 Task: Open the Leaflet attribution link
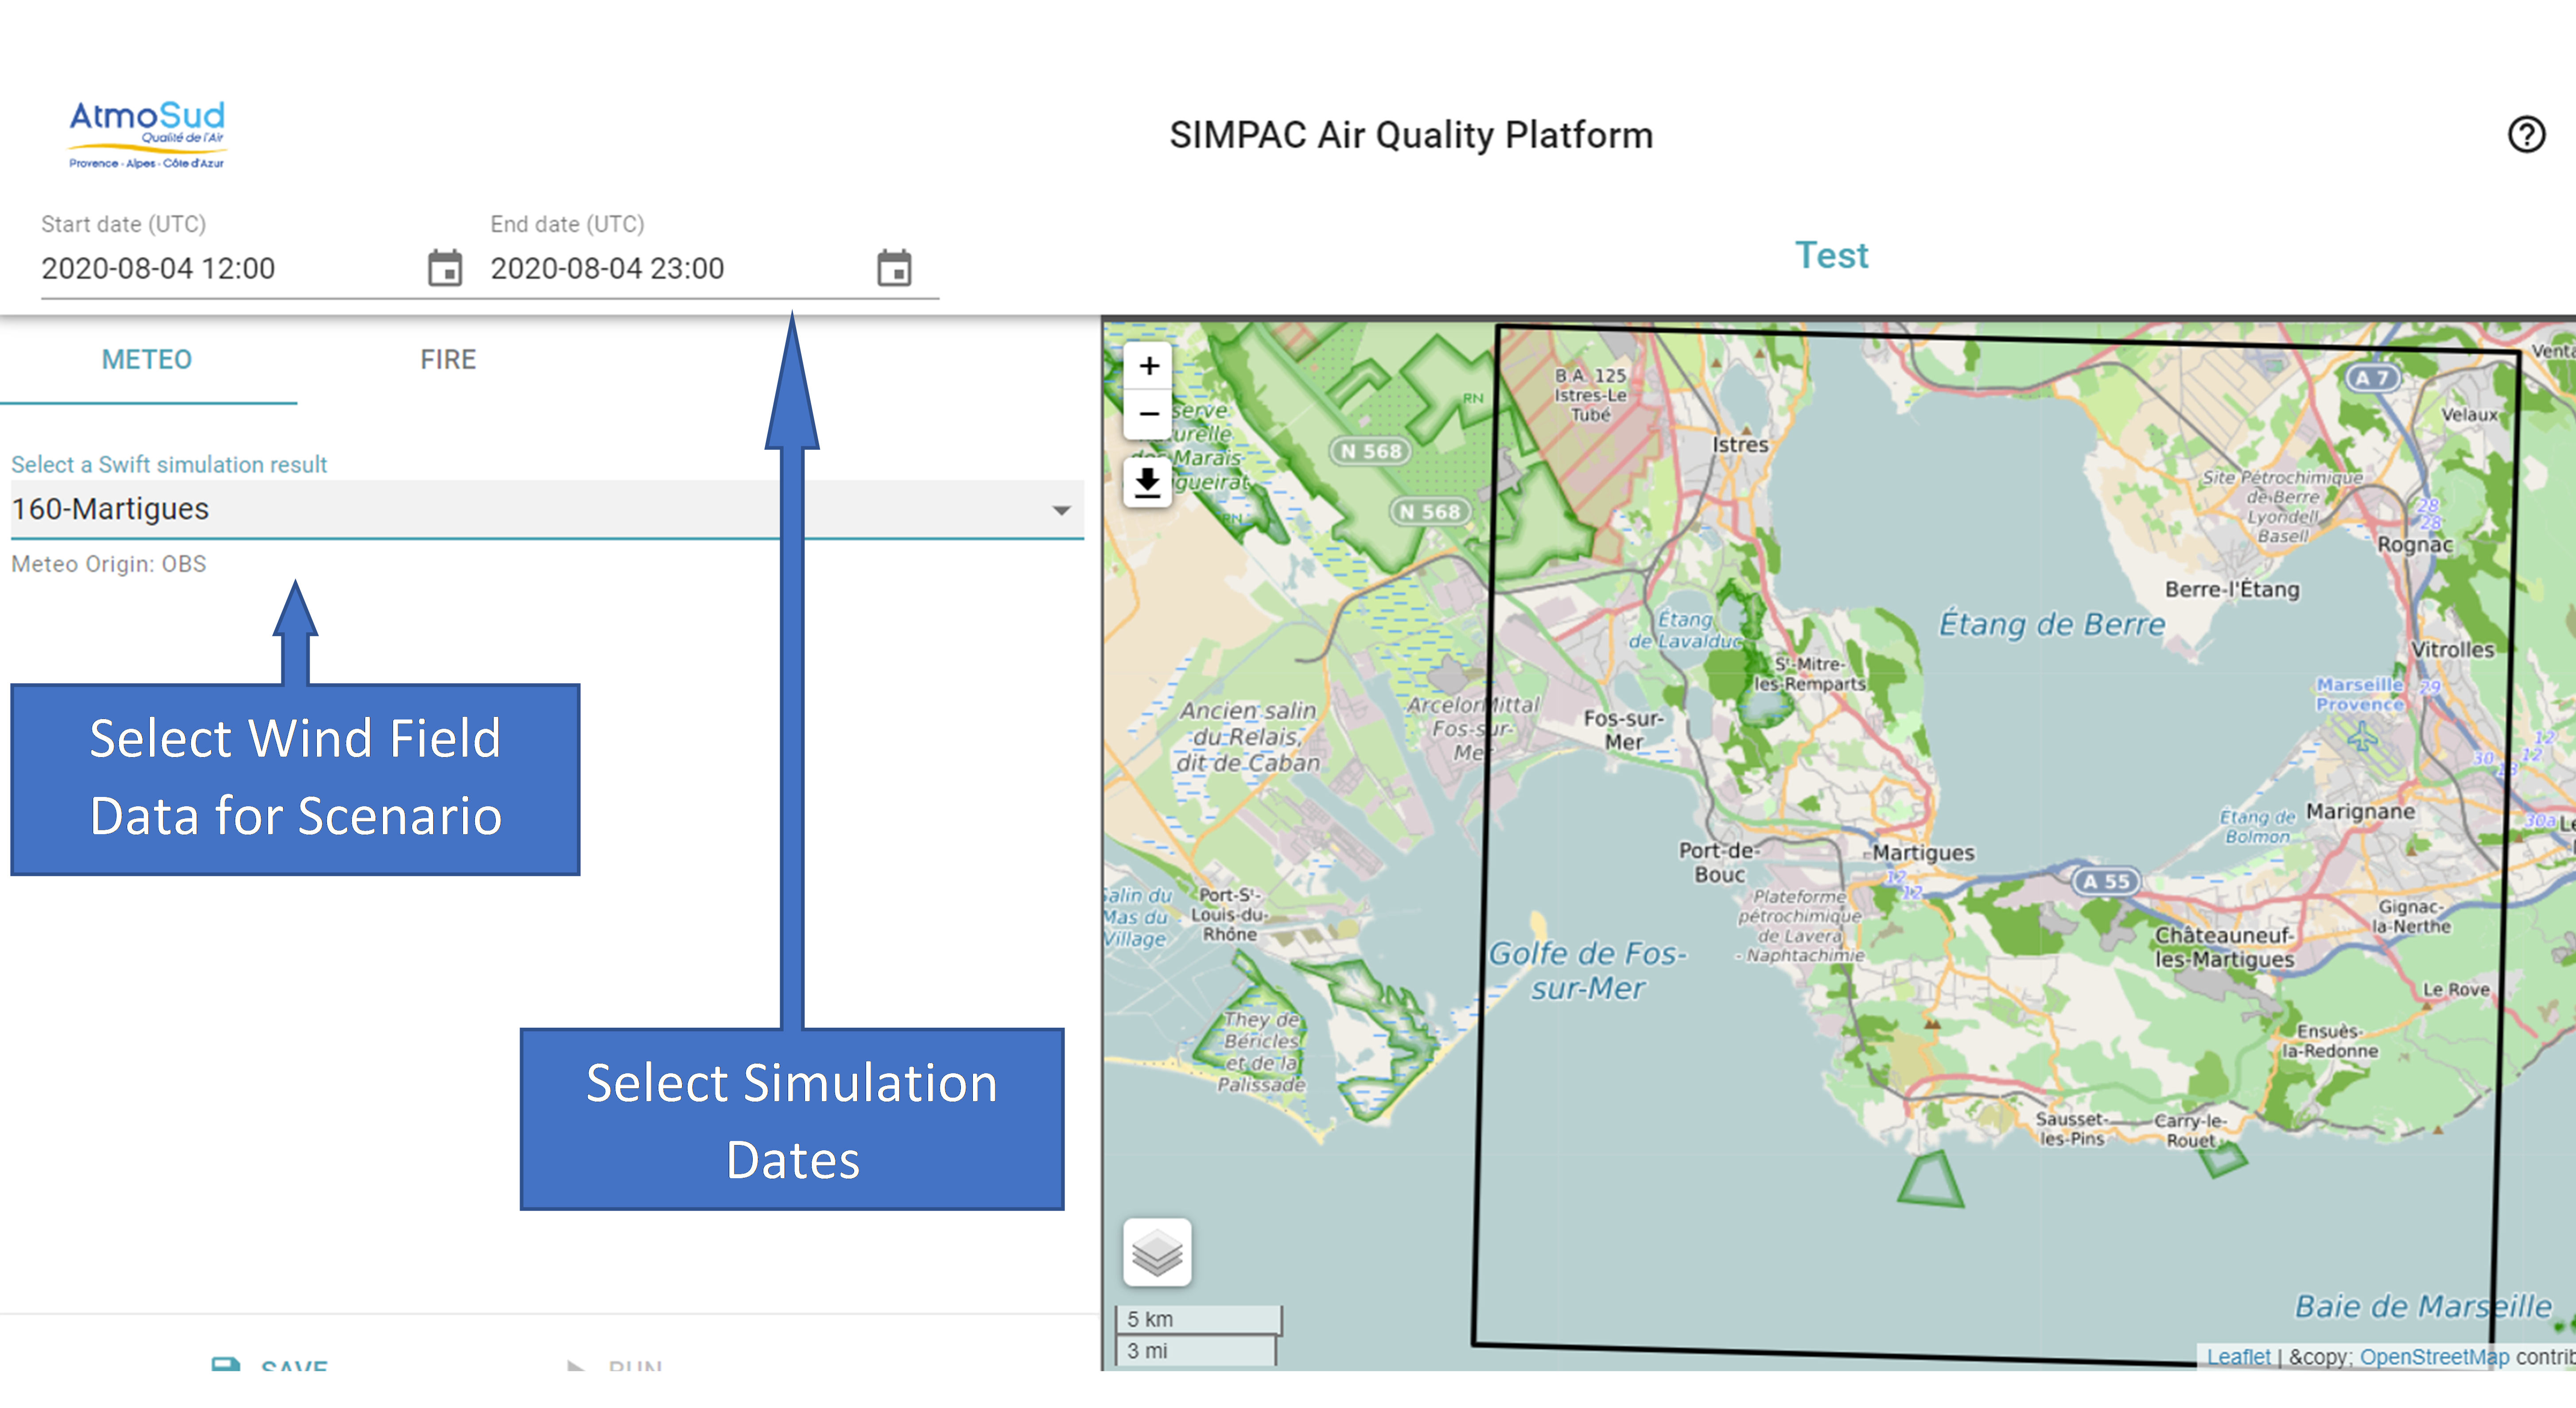pyautogui.click(x=2238, y=1356)
